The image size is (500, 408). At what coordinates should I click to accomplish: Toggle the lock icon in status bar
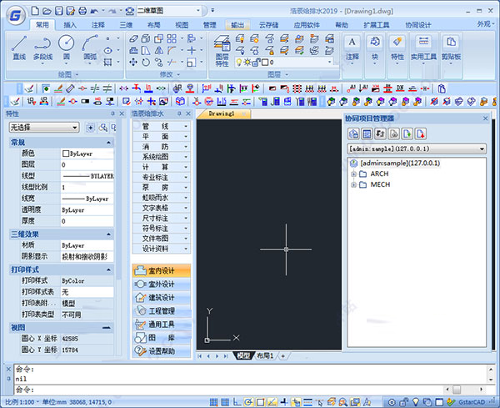coord(404,402)
